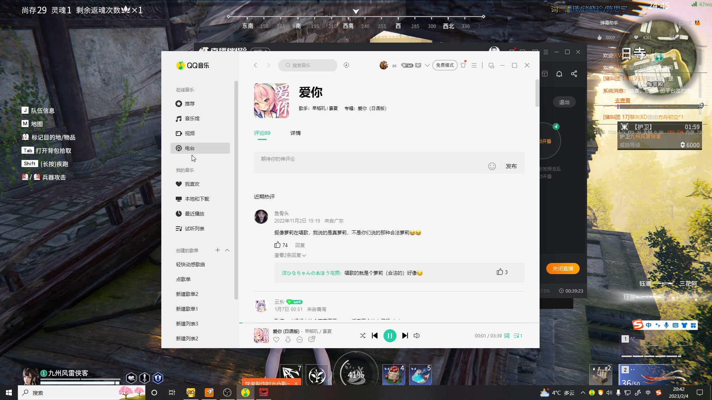The image size is (712, 400).
Task: Like the reply with 3 likes
Action: coord(500,272)
